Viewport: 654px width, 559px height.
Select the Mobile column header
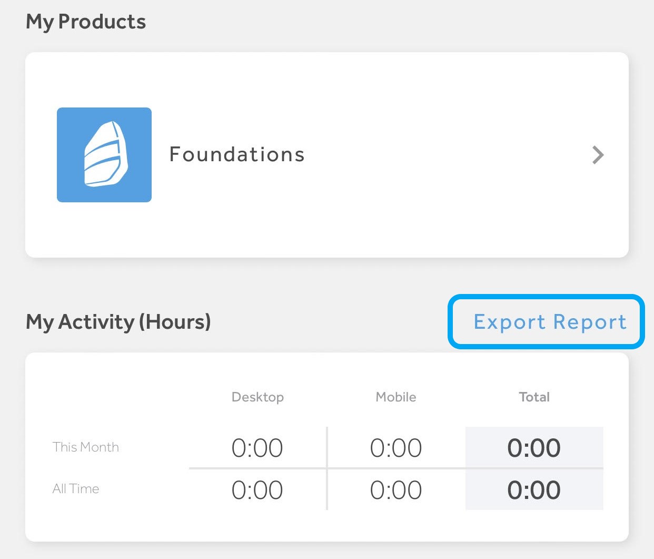395,397
